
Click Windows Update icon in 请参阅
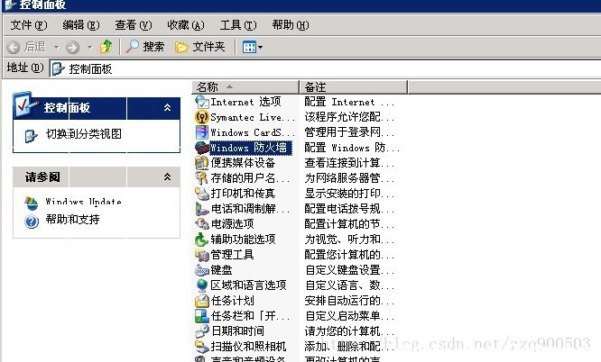pyautogui.click(x=31, y=204)
